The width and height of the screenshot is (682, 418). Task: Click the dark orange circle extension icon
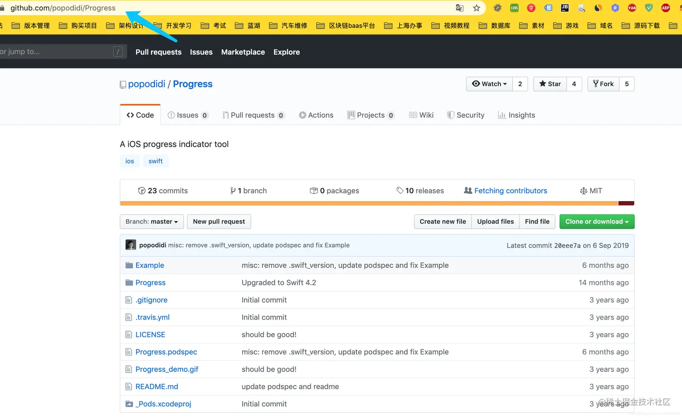pyautogui.click(x=598, y=8)
